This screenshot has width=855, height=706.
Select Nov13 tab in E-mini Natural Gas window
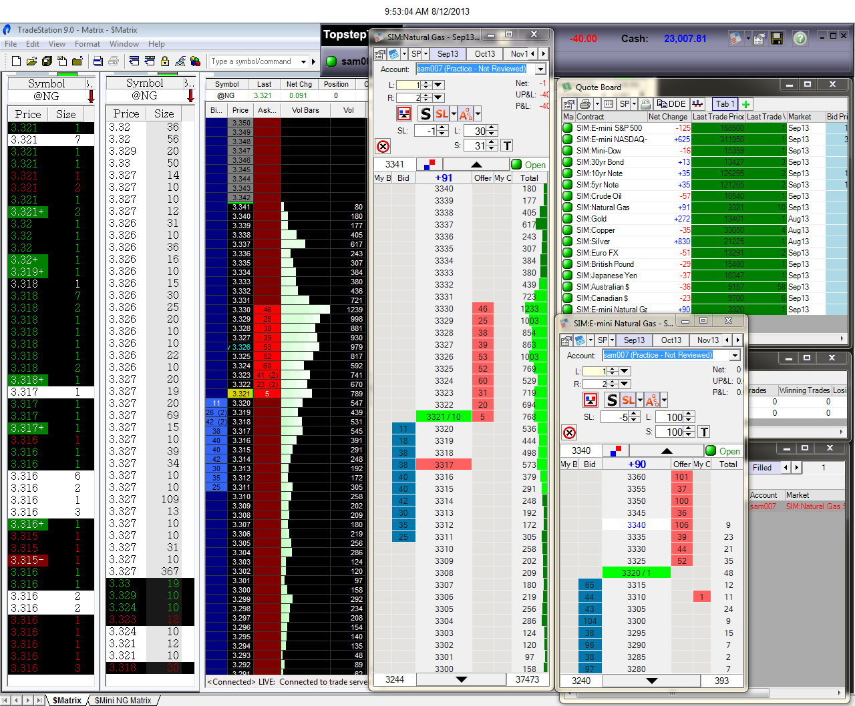[x=708, y=340]
